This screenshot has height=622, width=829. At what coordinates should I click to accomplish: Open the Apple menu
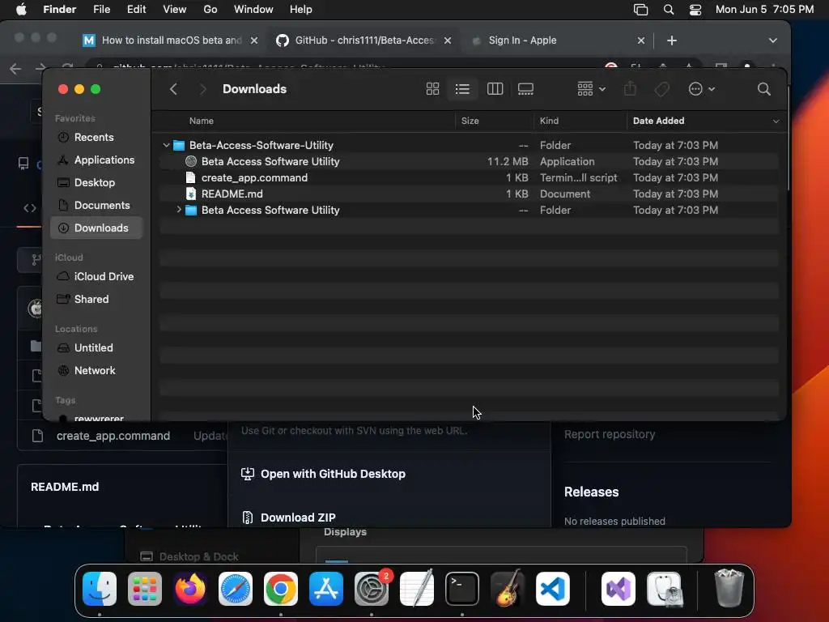(21, 10)
